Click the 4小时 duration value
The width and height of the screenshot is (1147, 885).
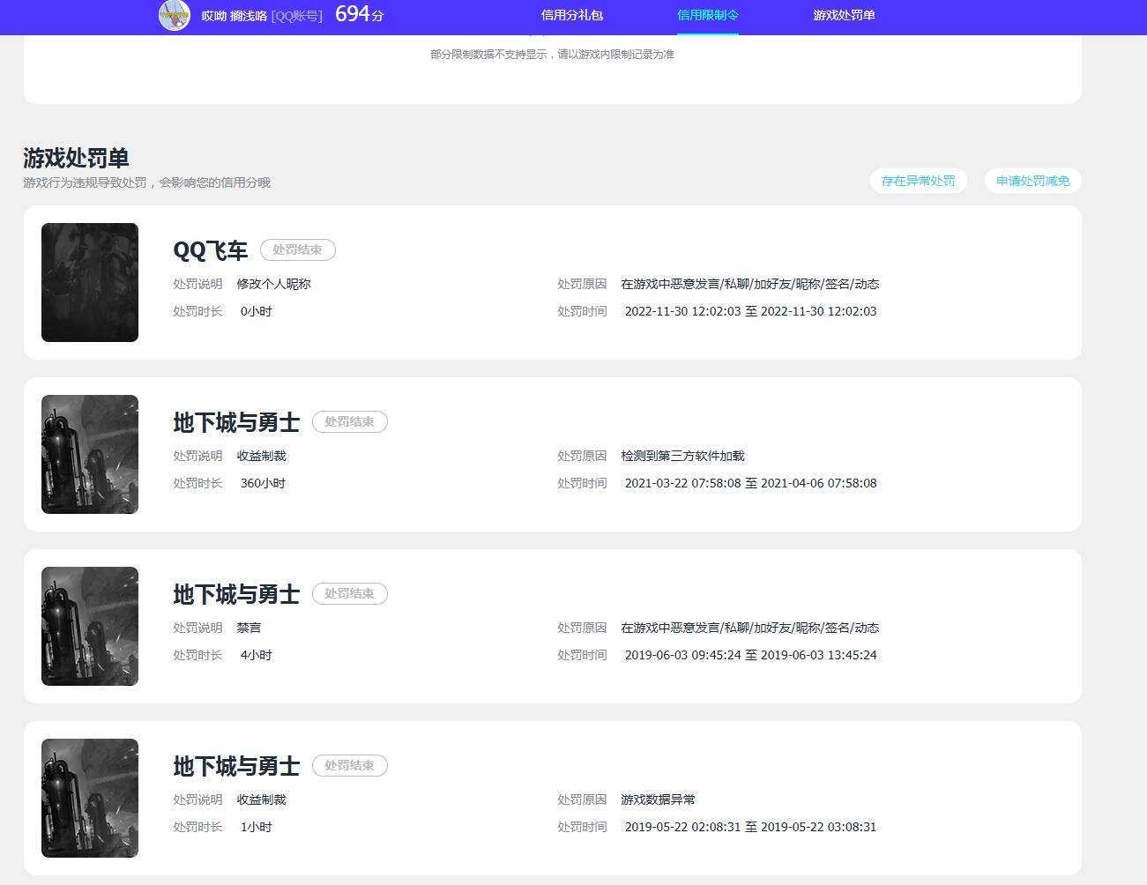coord(256,655)
